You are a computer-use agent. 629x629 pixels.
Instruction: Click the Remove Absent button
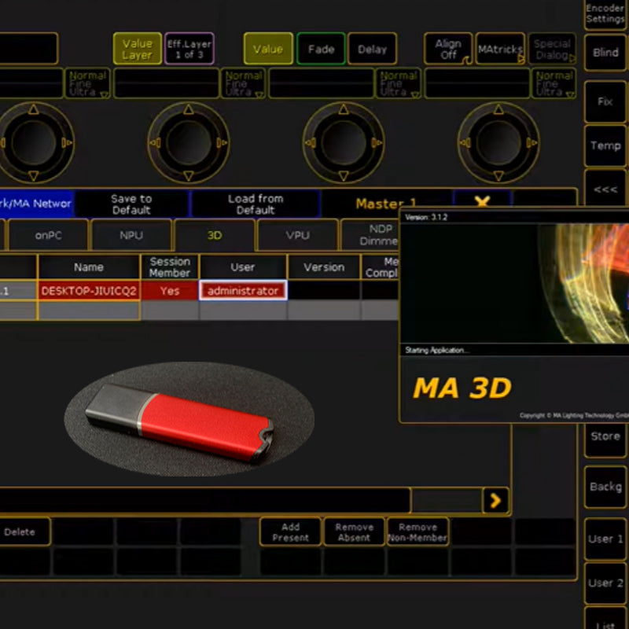point(354,532)
